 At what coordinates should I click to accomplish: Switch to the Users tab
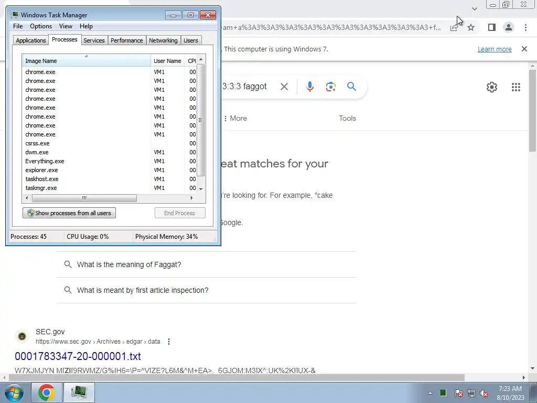190,40
